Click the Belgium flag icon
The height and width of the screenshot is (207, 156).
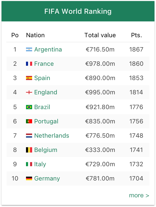tap(29, 150)
